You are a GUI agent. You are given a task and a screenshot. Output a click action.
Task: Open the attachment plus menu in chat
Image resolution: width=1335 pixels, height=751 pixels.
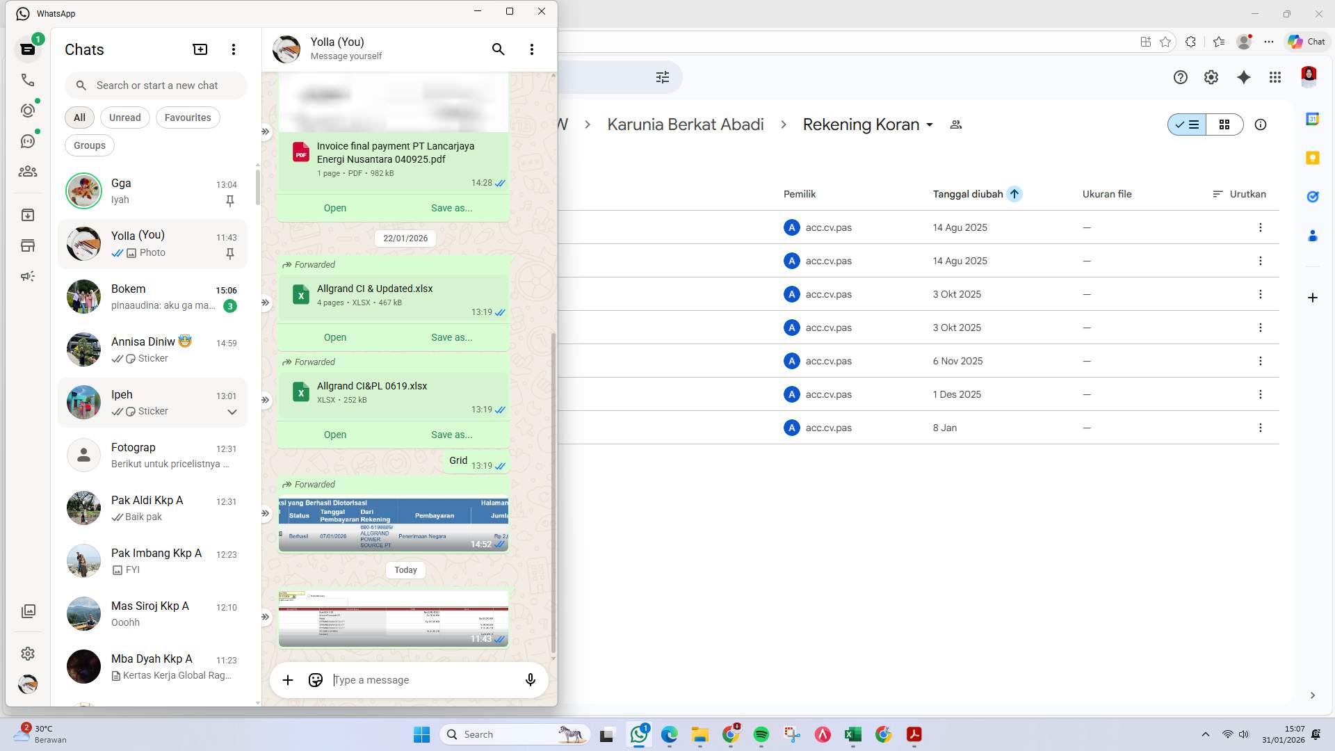[288, 680]
